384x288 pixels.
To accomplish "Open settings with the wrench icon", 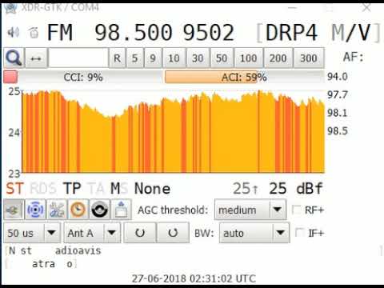I will (x=57, y=210).
